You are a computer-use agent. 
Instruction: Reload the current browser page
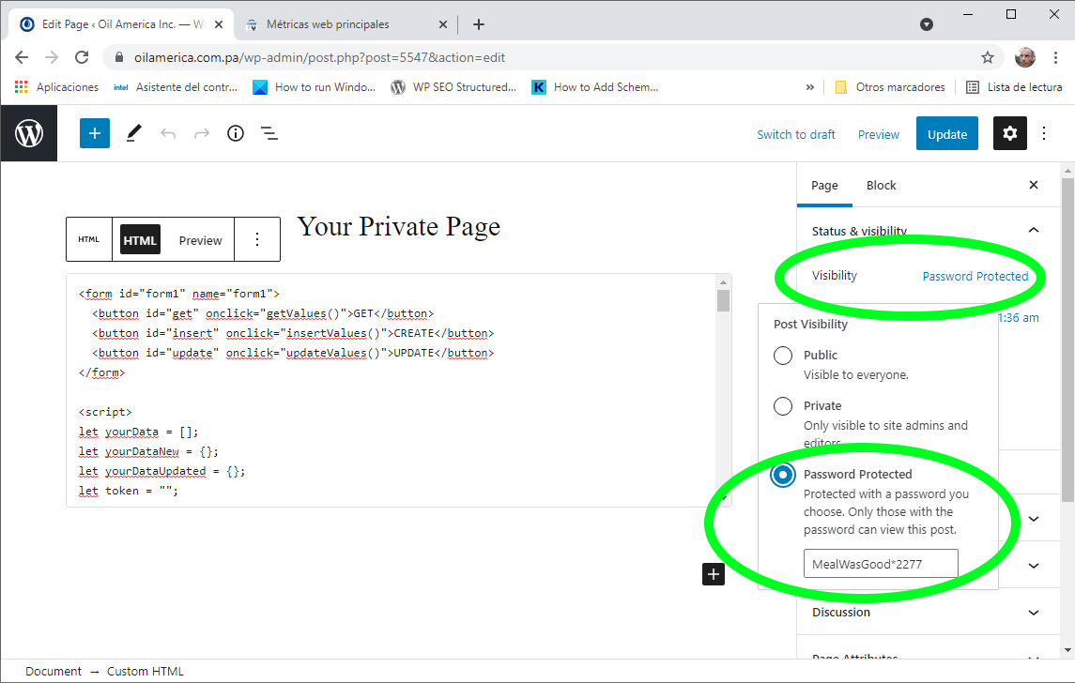(x=82, y=57)
